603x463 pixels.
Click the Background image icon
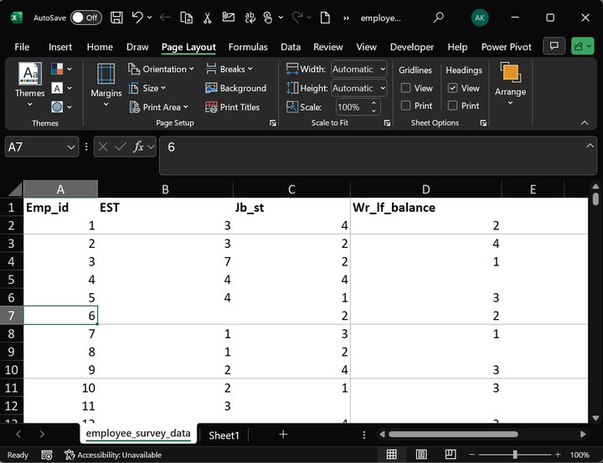tap(212, 88)
